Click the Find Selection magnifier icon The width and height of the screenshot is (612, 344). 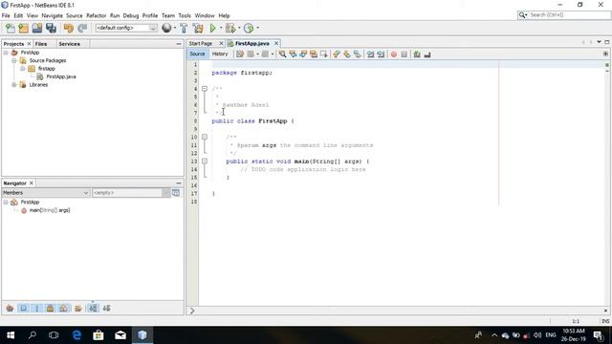[282, 54]
